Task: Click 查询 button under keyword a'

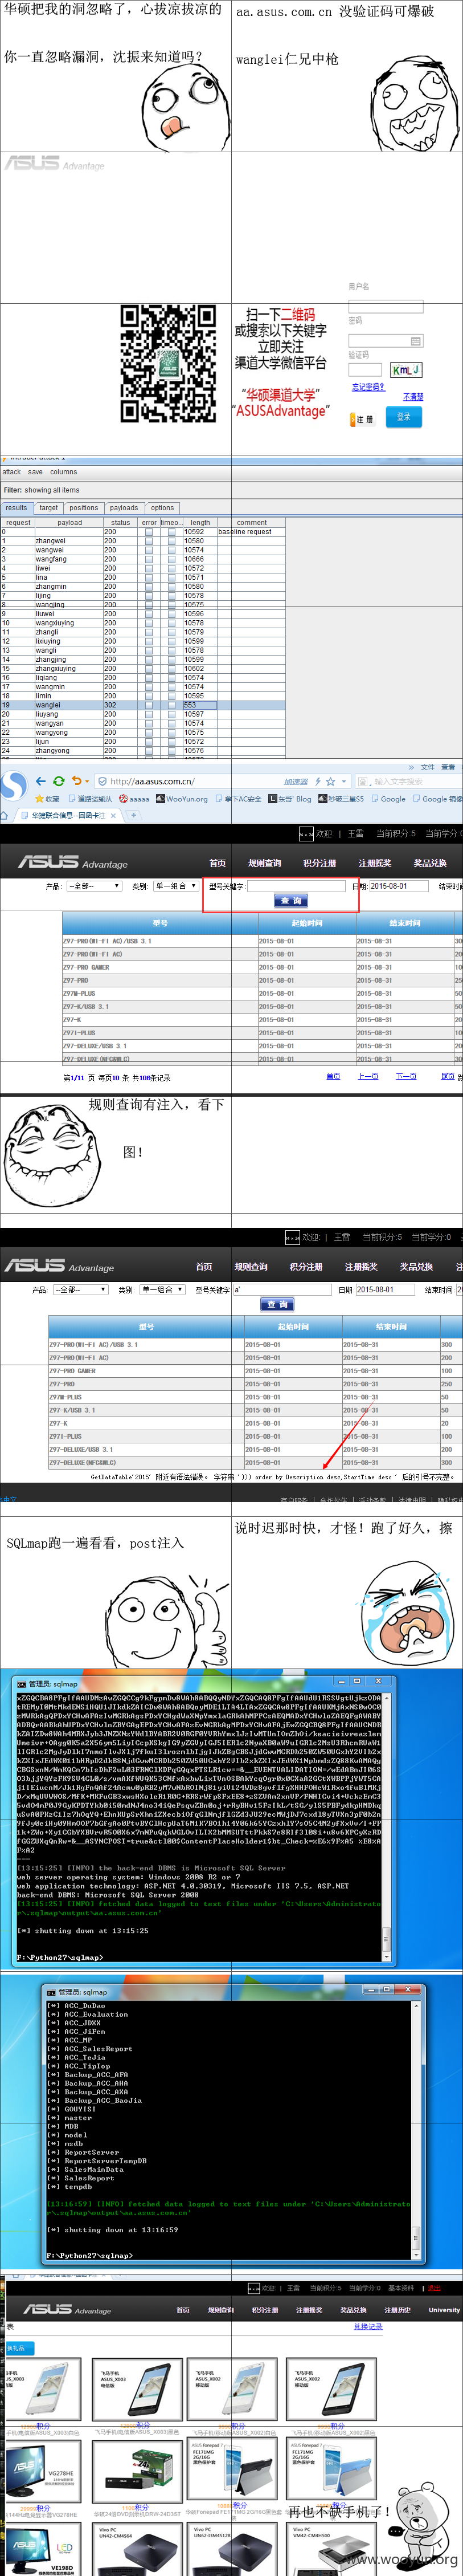Action: click(x=277, y=1304)
